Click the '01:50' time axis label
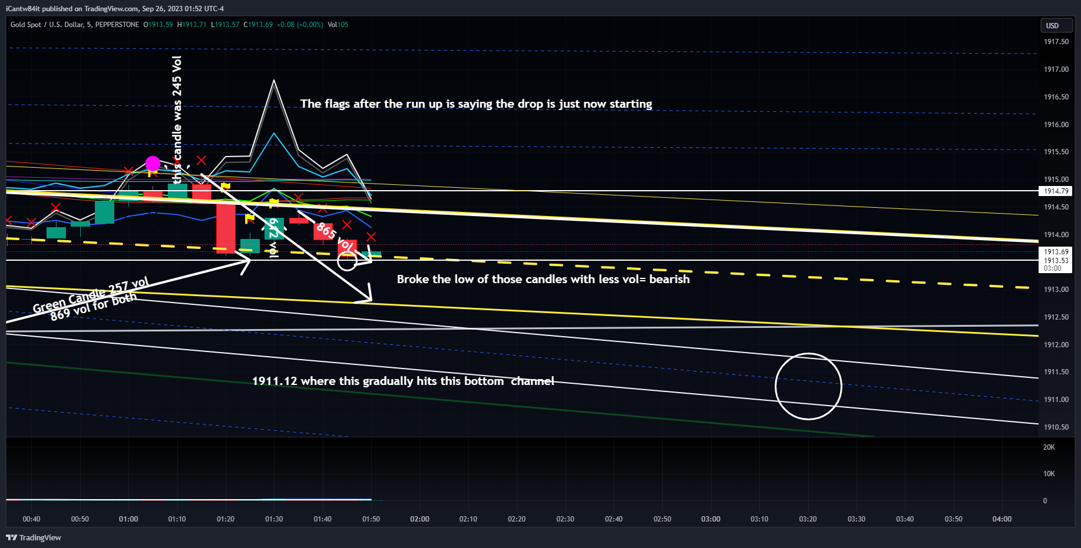The width and height of the screenshot is (1081, 548). point(371,519)
